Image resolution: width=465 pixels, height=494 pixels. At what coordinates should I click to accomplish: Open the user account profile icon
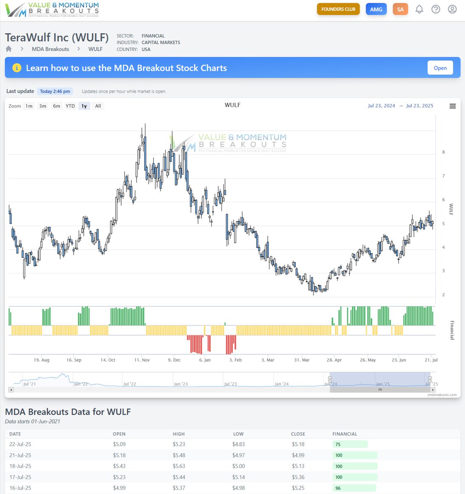pyautogui.click(x=452, y=9)
